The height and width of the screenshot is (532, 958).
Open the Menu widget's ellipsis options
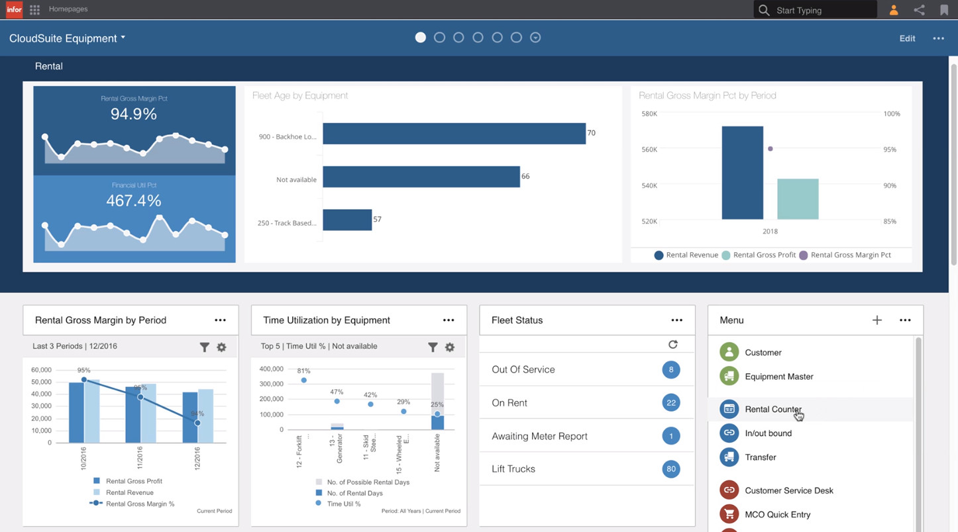[x=905, y=320]
